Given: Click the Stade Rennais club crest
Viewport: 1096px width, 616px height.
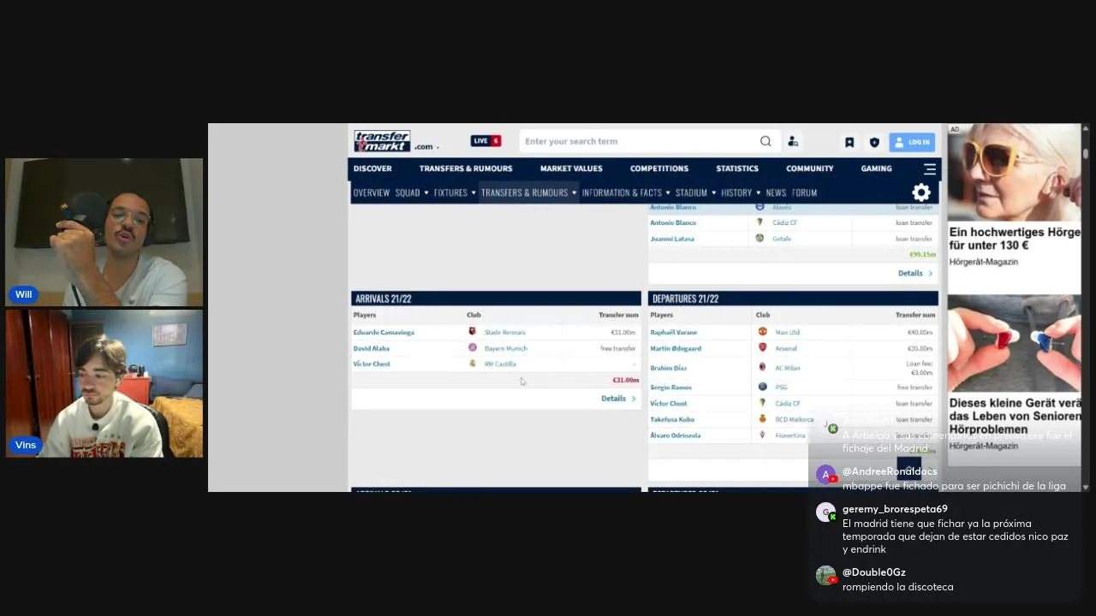Looking at the screenshot, I should (472, 332).
